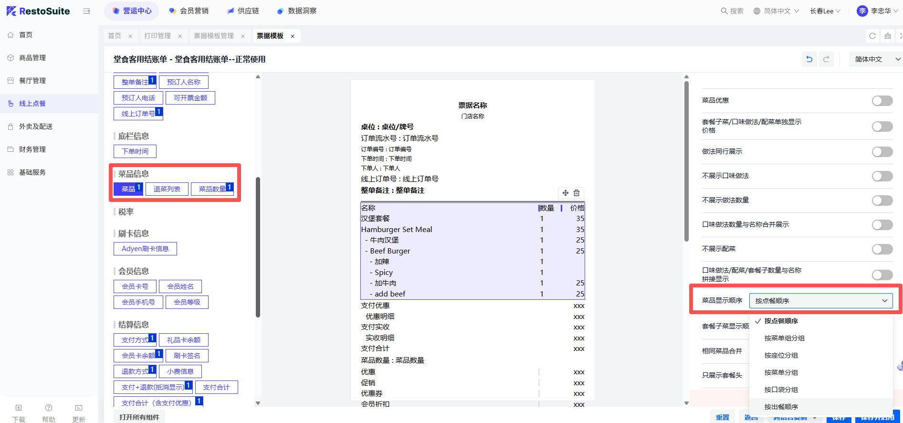Collapse sidebar with the menu fold icon
Image resolution: width=903 pixels, height=423 pixels.
[86, 11]
